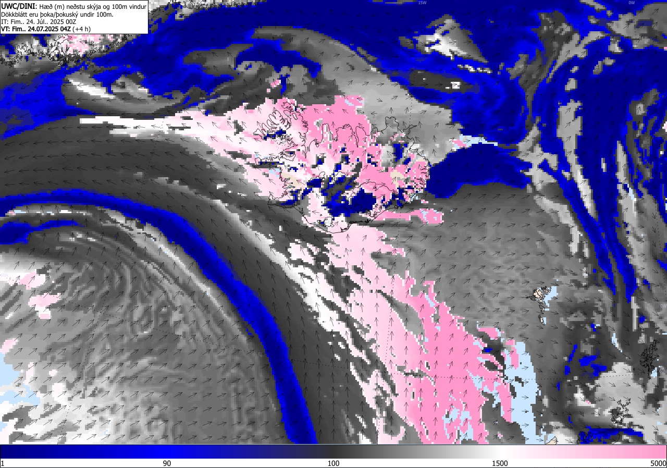667x468 pixels.
Task: Click the "0W" longitude label
Action: (x=632, y=3)
